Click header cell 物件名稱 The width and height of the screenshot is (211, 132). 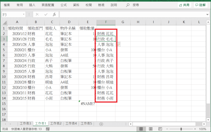(69, 28)
